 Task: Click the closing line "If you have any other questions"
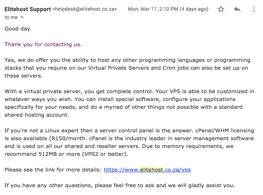pyautogui.click(x=120, y=186)
